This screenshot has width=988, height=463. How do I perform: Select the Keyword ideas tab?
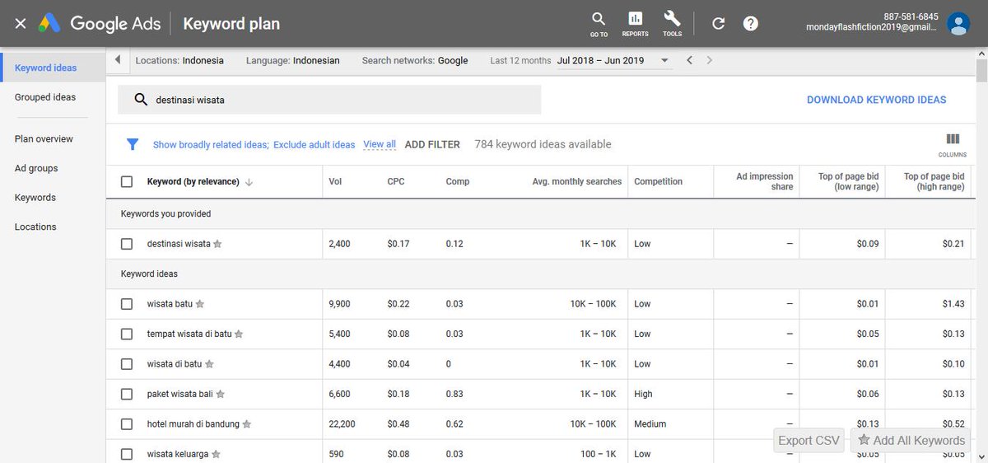53,68
